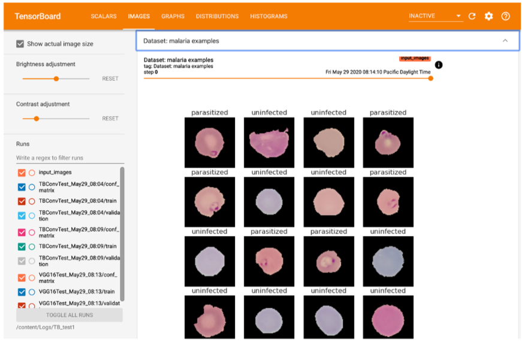The width and height of the screenshot is (522, 342).
Task: Uncheck the input_images run checkbox
Action: click(x=22, y=172)
